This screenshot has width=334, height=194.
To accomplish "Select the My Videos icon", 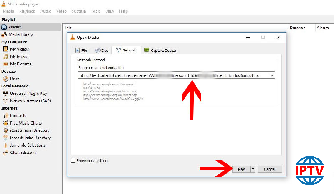I will coord(6,49).
